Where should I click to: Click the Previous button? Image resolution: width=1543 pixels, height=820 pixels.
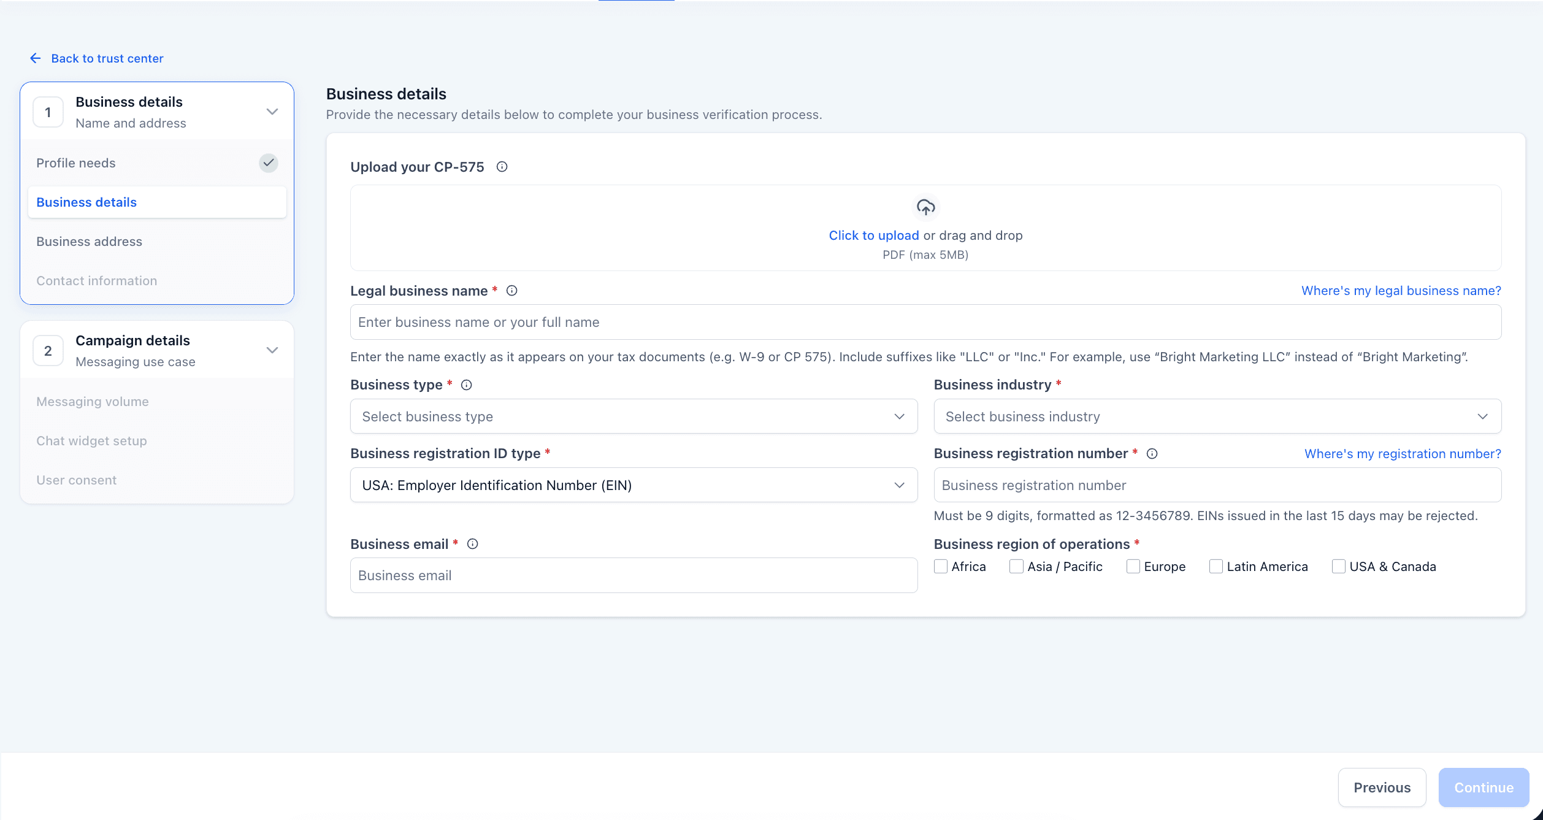[x=1382, y=787]
